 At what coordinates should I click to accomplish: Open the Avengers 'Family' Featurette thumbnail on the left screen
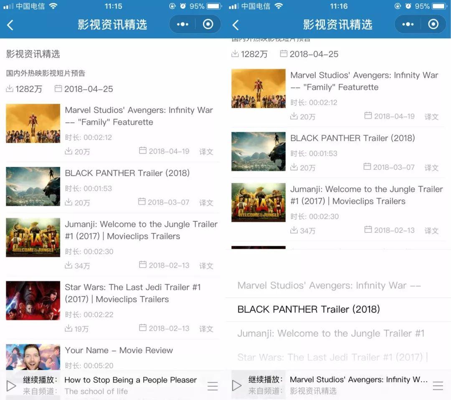33,123
